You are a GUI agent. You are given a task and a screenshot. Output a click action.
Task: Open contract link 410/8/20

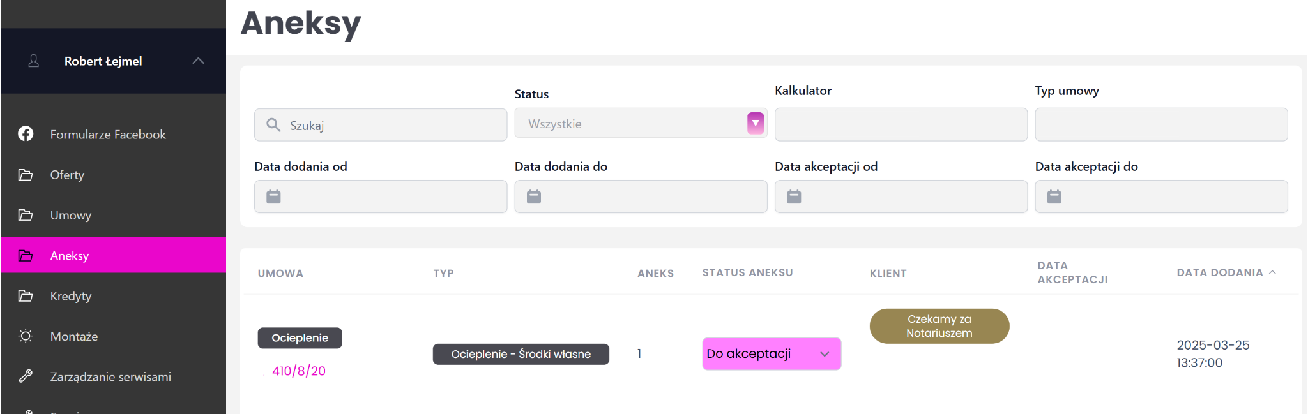[x=299, y=371]
